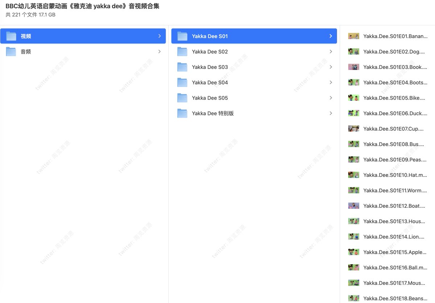Select file name Yakka.Dee.S01E07.Cup
Image resolution: width=435 pixels, height=303 pixels.
coord(393,129)
